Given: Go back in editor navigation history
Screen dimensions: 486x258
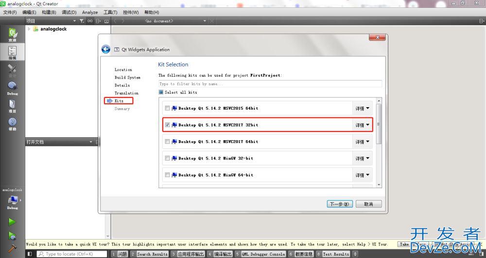Looking at the screenshot, I should click(x=115, y=21).
